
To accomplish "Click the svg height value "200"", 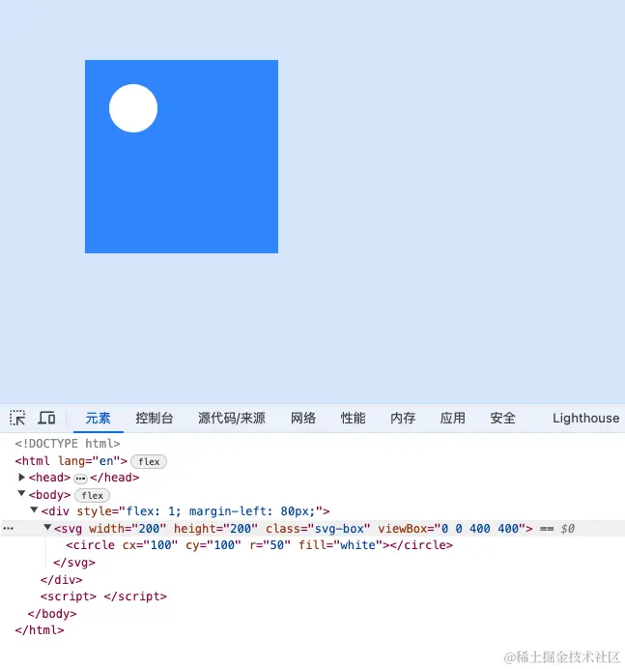I will point(241,529).
